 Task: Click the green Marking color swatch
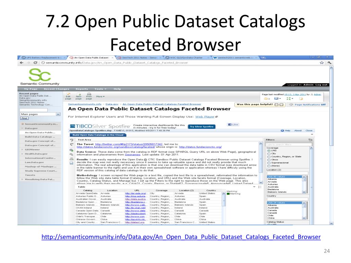click(x=228, y=194)
